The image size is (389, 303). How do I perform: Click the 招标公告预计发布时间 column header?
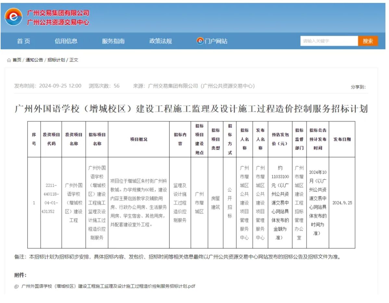coord(318,139)
